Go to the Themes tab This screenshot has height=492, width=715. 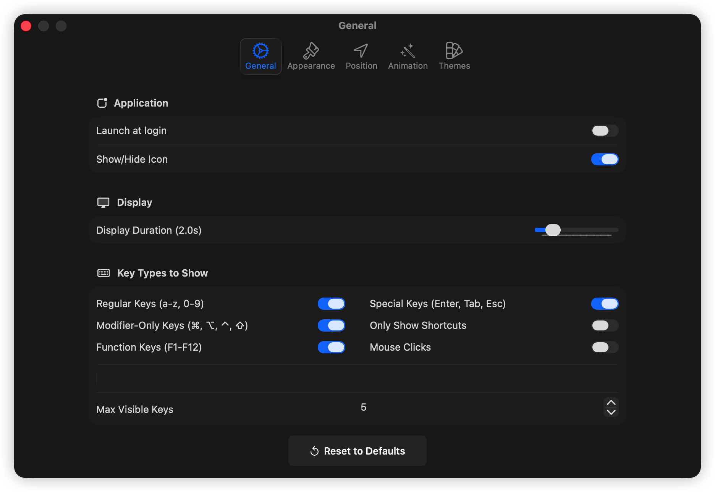click(454, 57)
